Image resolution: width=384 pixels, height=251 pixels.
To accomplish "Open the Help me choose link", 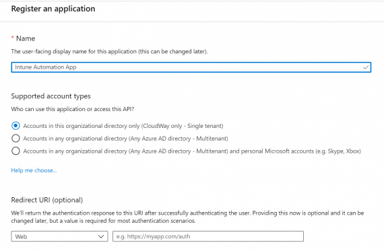I will 34,170.
